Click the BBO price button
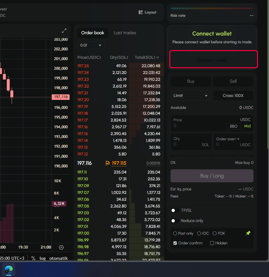269x277 pixels. pos(233,126)
